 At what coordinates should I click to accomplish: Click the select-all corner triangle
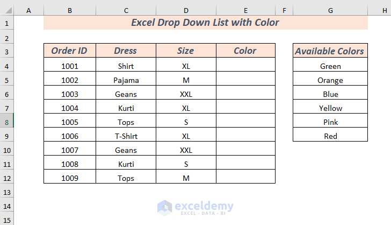[6, 10]
